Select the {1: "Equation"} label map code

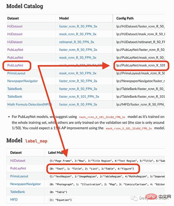[61, 200]
